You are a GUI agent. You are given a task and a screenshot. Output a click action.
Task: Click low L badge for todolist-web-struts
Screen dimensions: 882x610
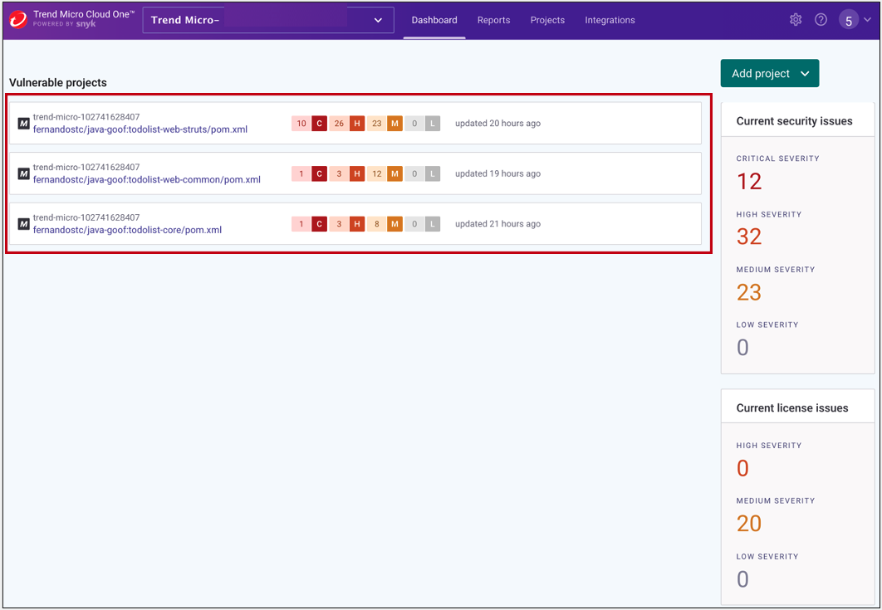click(x=432, y=123)
